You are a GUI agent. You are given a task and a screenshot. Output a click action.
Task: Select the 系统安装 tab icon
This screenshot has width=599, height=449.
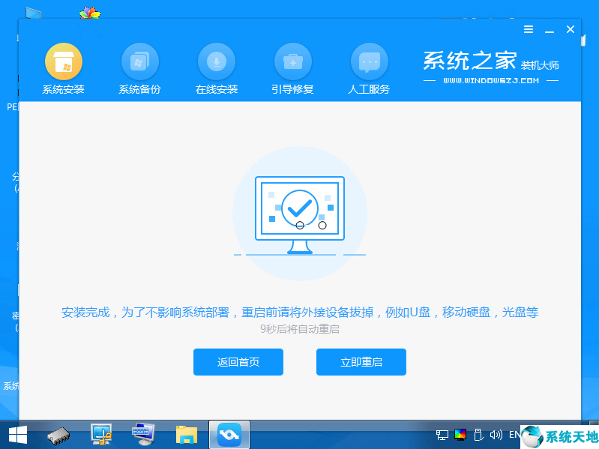64,61
